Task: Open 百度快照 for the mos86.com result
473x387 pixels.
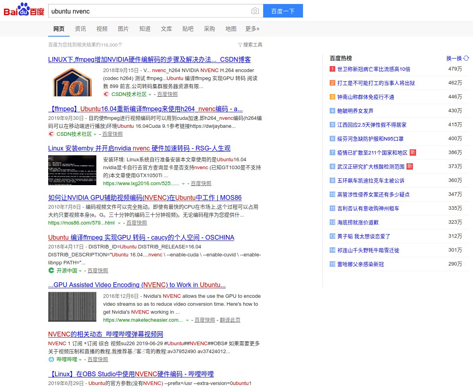Action: [136, 223]
